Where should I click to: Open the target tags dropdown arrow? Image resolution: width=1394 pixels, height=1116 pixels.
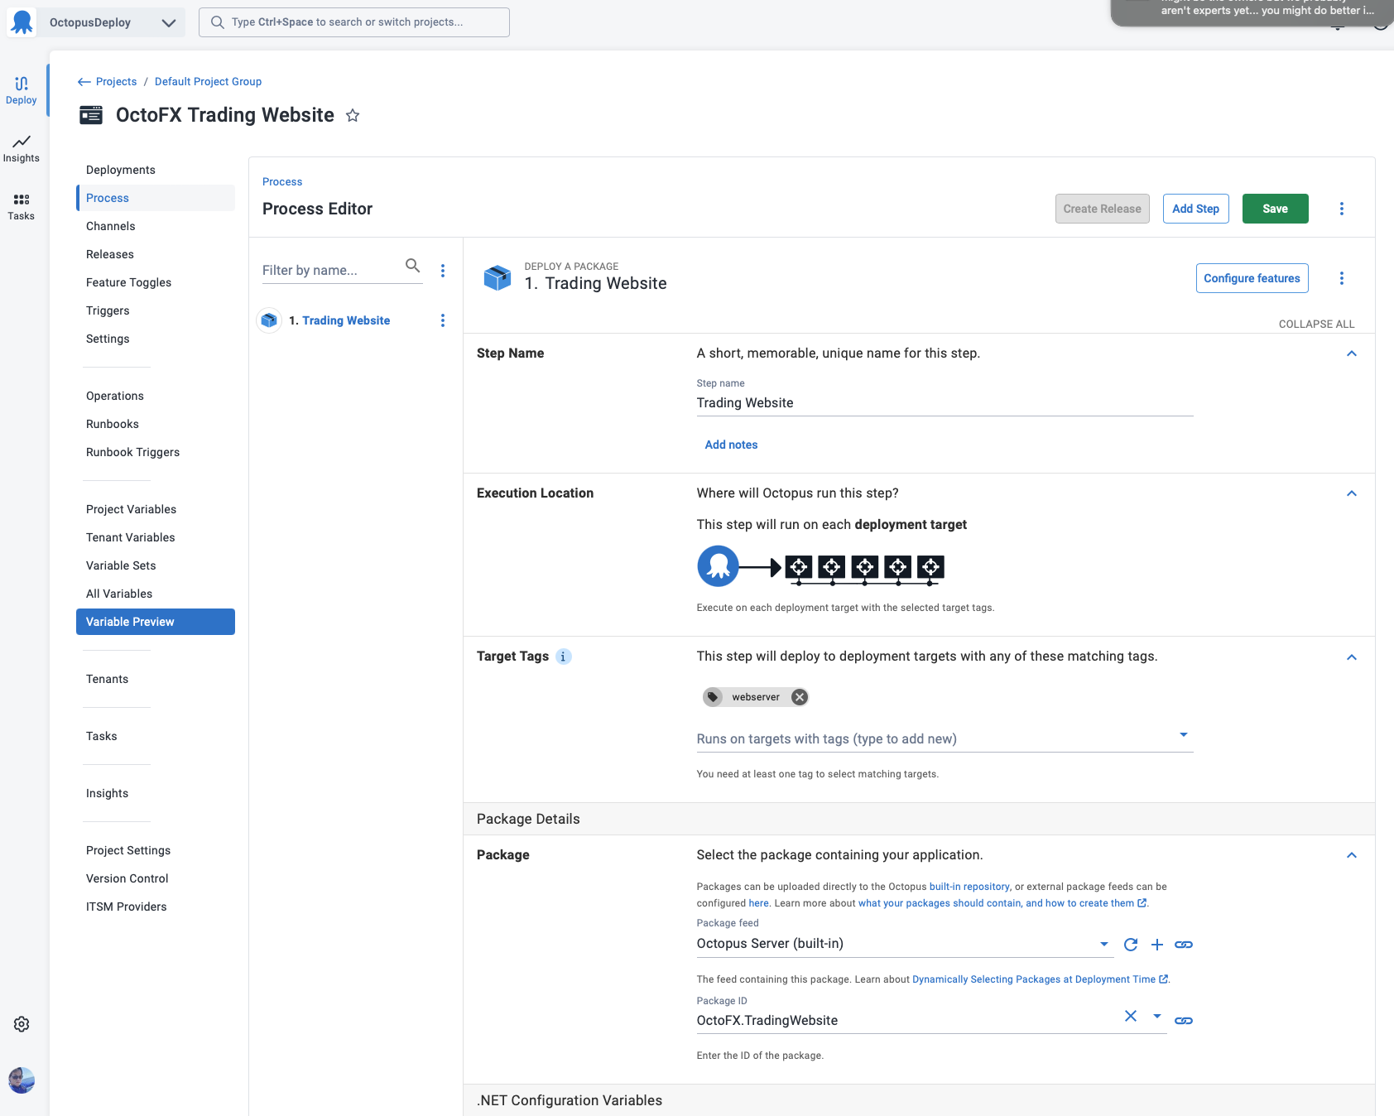coord(1184,735)
